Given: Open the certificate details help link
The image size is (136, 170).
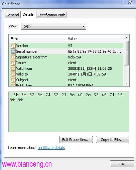Looking at the screenshot, I should 51,148.
